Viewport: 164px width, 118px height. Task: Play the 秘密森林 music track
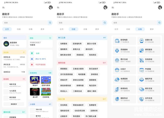14,44
